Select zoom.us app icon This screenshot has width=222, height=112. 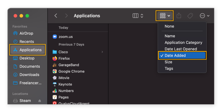[x=55, y=37]
